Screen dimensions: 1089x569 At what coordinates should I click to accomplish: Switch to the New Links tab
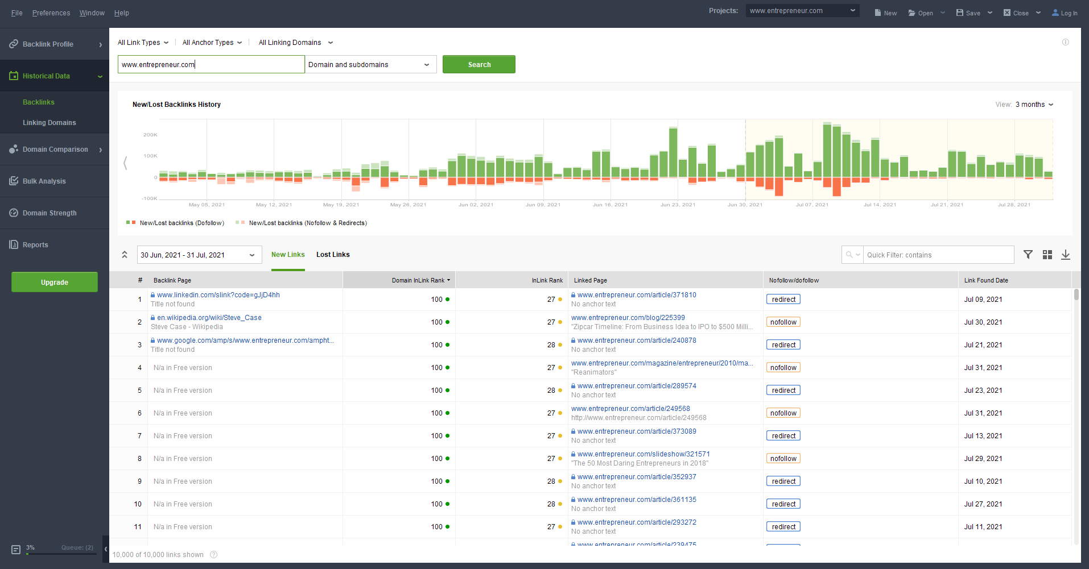pyautogui.click(x=288, y=255)
